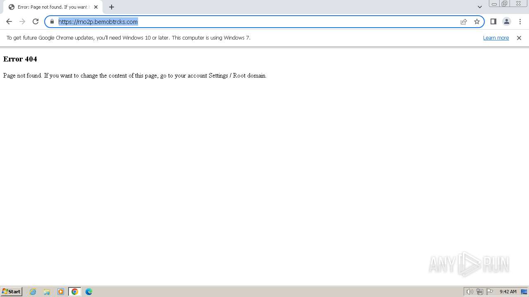Screen dimensions: 529x297
Task: Open the side panel
Action: coord(493,21)
